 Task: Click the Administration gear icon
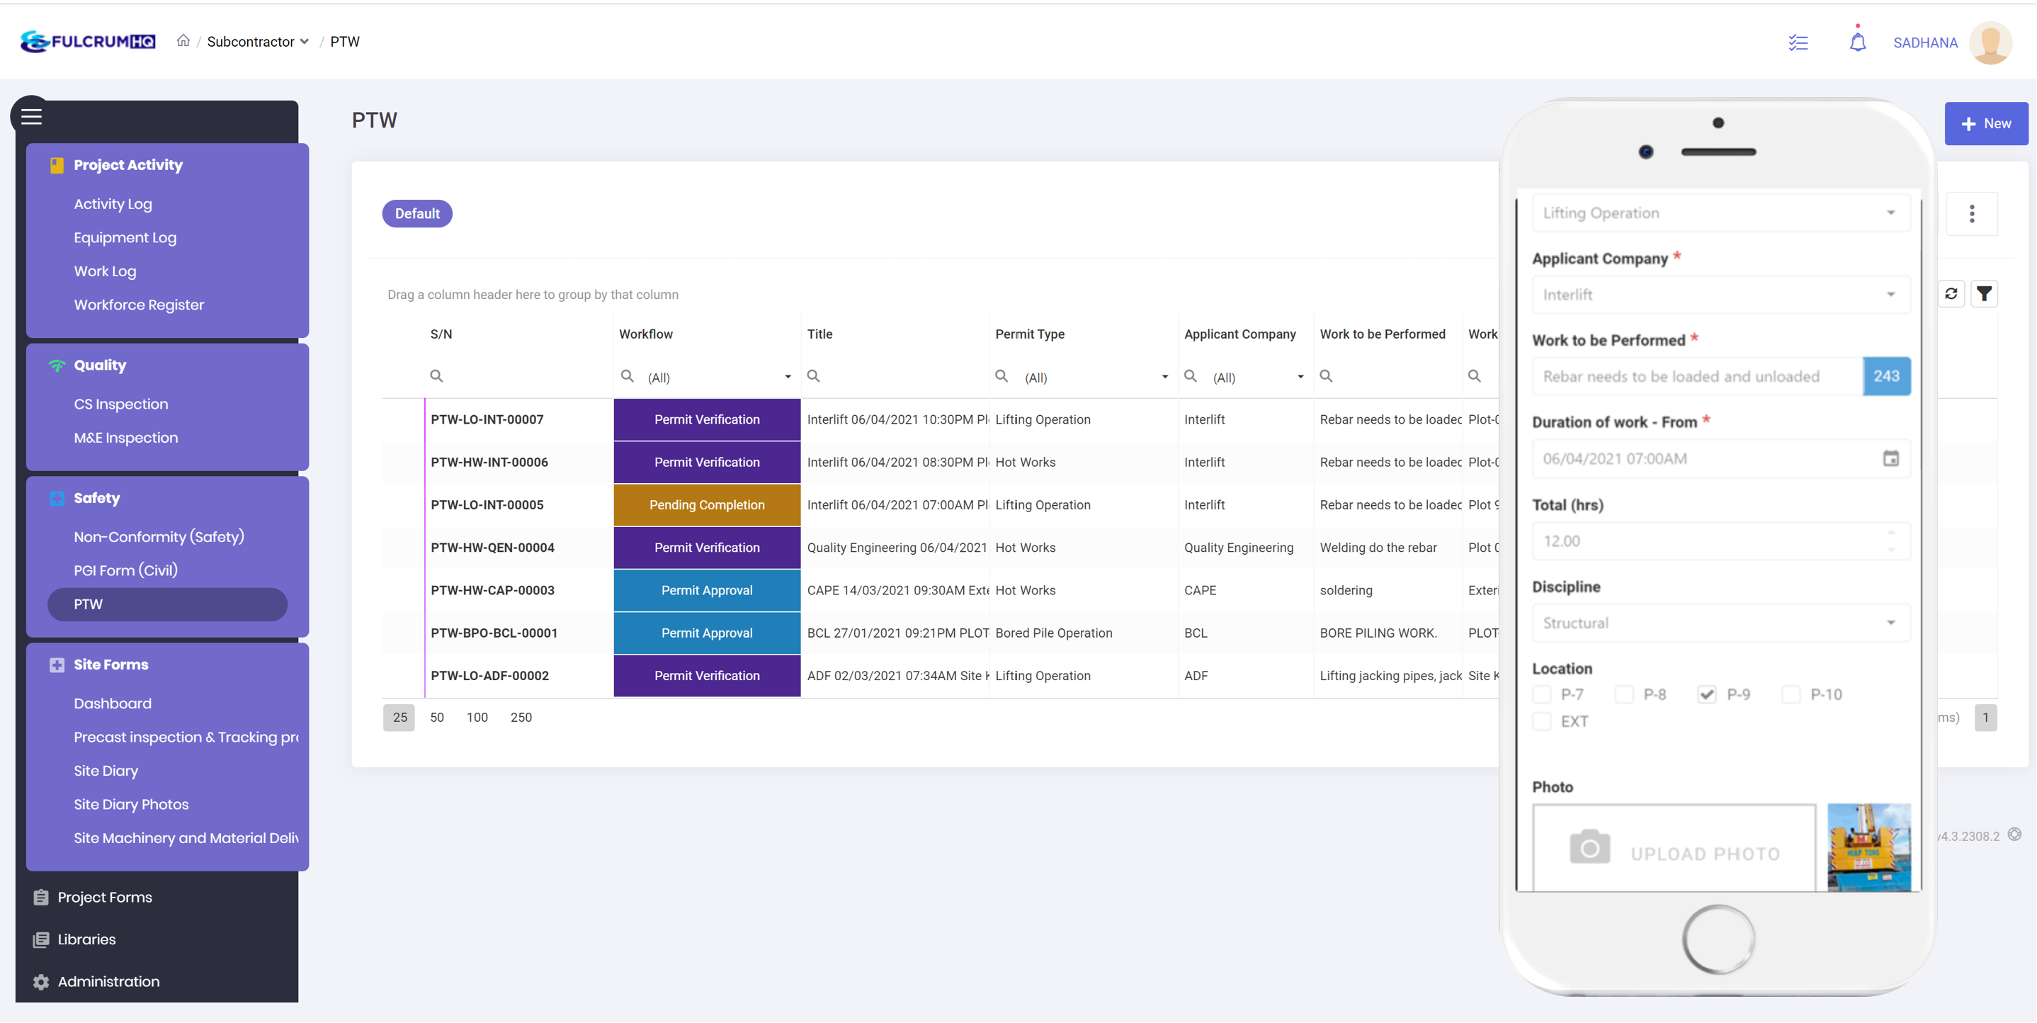41,981
